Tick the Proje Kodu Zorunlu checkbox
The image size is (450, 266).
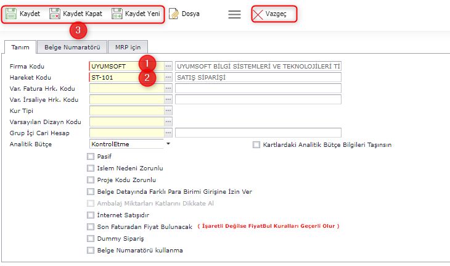tap(91, 180)
